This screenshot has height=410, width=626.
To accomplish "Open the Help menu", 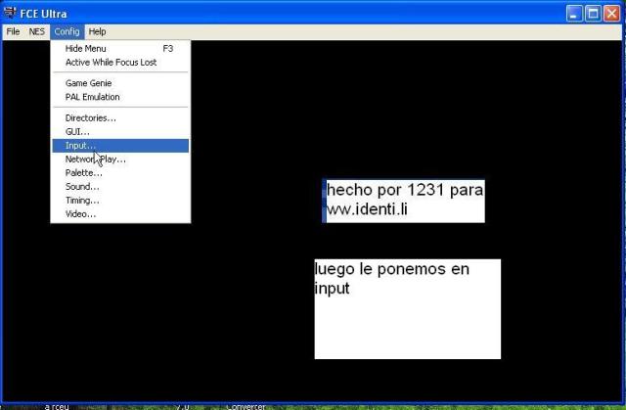I will click(97, 32).
